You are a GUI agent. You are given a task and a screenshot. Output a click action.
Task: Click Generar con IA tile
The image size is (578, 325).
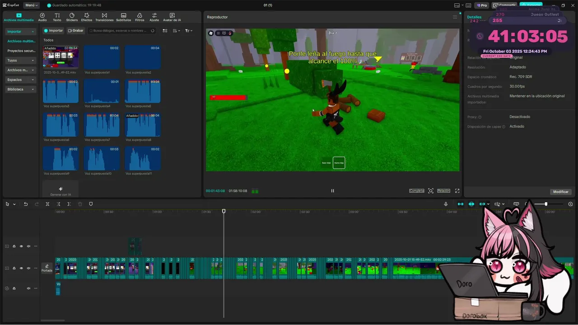pyautogui.click(x=61, y=189)
